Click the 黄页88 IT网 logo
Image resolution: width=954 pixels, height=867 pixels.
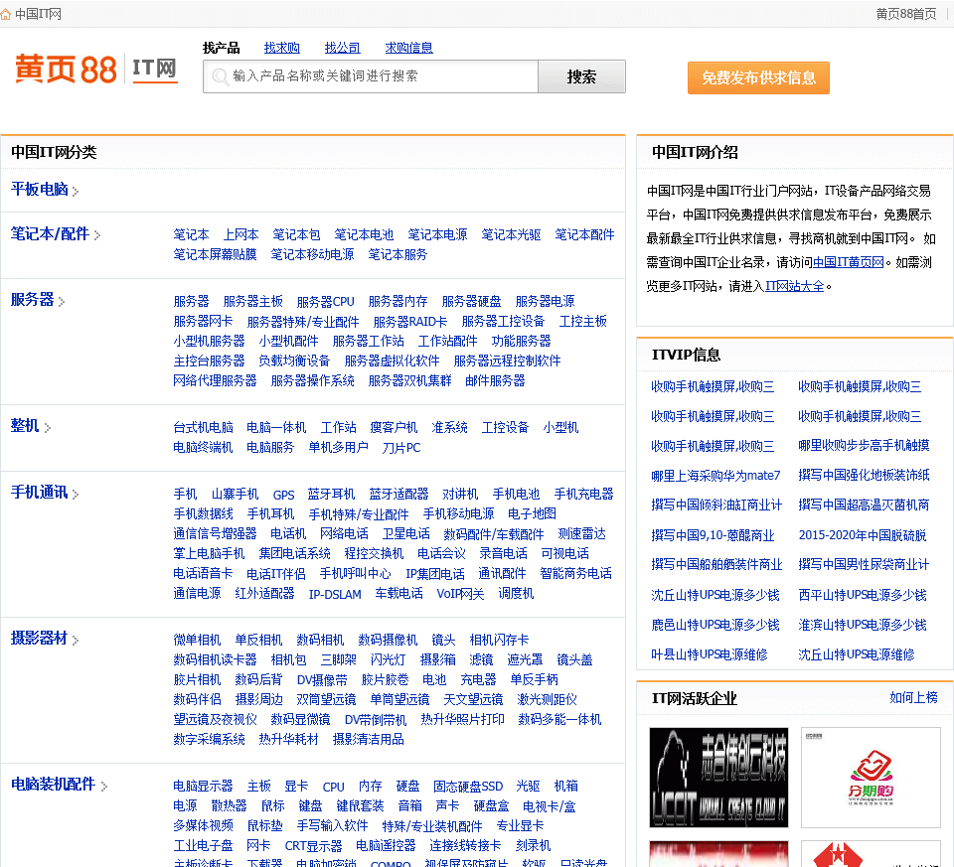(96, 69)
